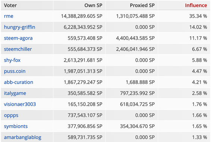Sort table by Influence column header
Viewport: 211px width, 142px height.
point(196,5)
